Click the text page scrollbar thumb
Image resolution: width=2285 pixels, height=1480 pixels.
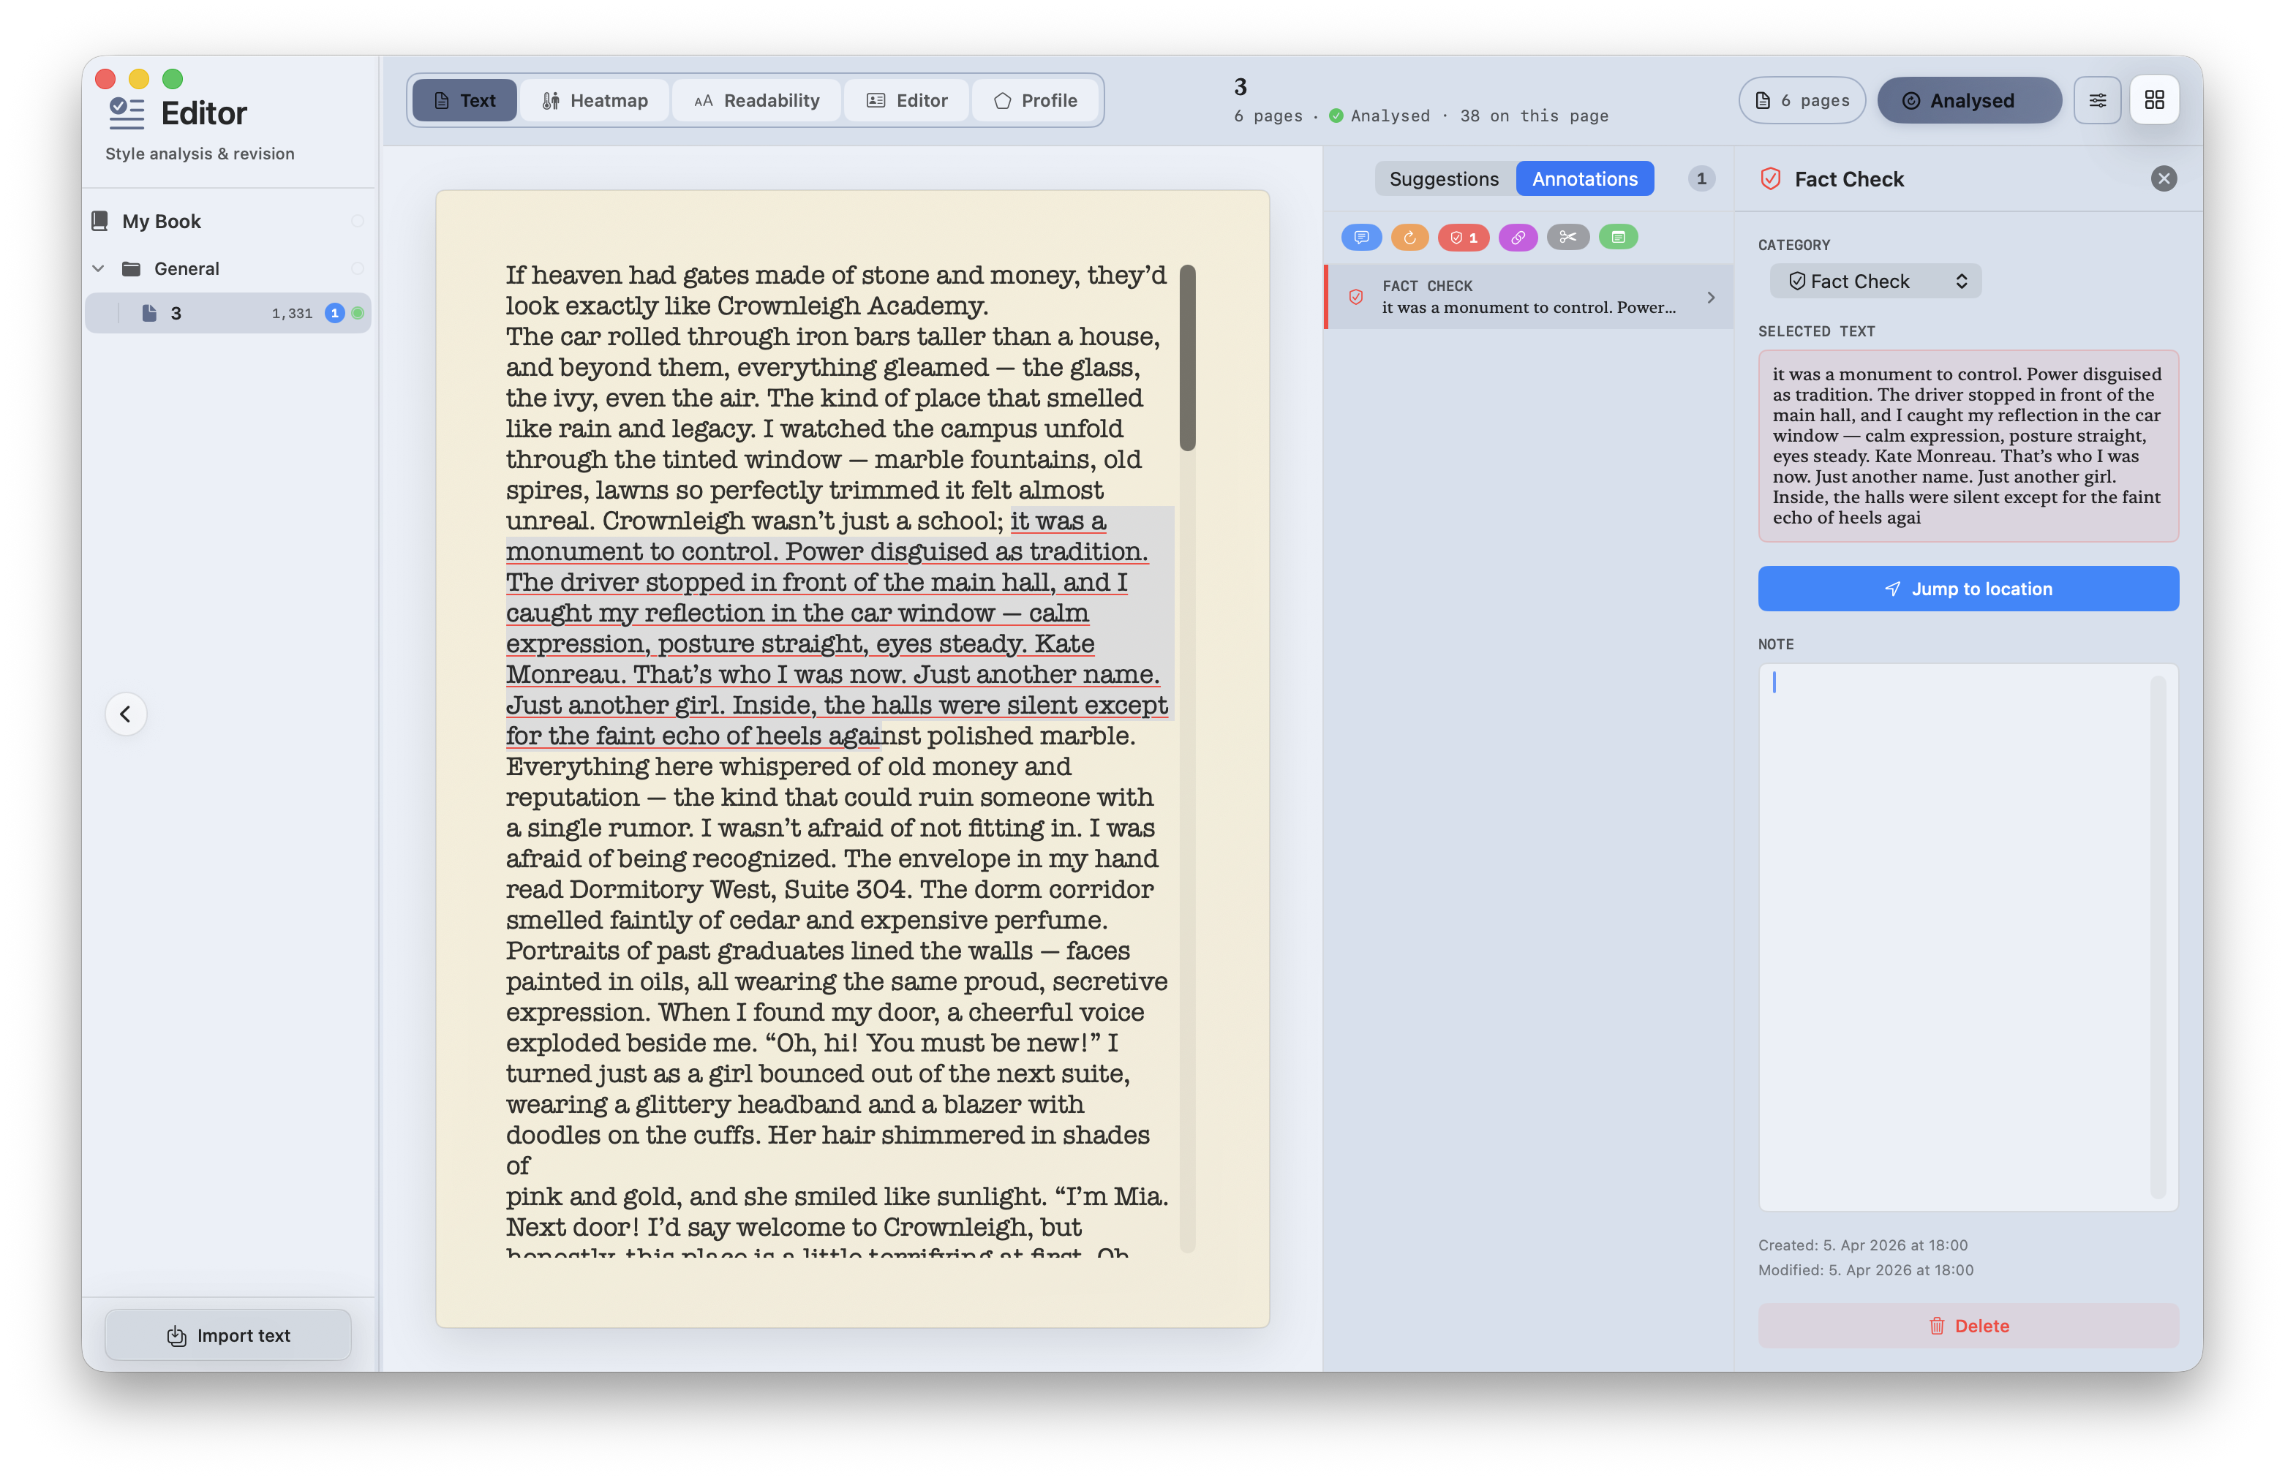click(x=1188, y=358)
